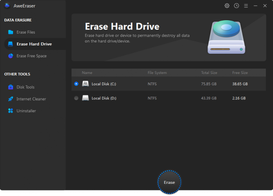Close the AweEraser window
Screen dimensions: 273x196
tap(265, 6)
